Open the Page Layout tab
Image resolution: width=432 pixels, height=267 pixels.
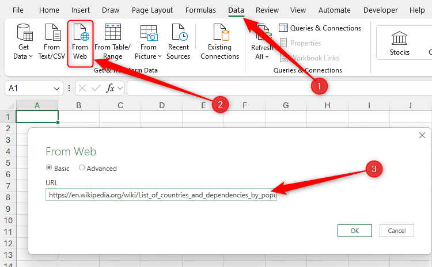152,10
